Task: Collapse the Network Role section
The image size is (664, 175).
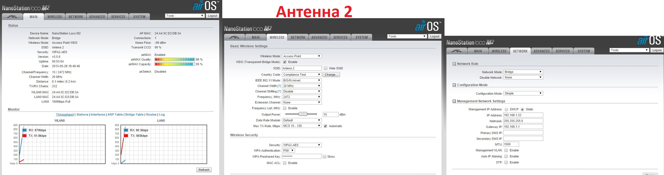Action: (454, 64)
